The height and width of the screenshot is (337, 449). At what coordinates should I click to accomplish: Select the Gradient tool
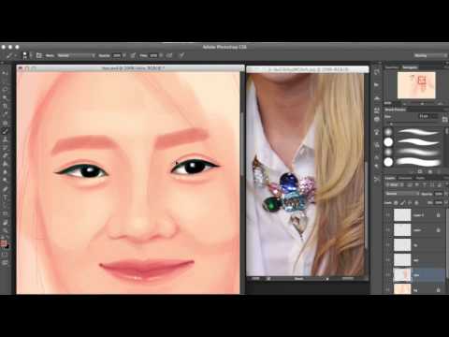[x=5, y=164]
